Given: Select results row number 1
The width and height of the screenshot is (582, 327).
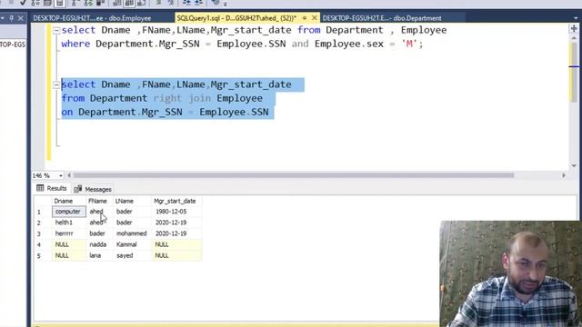Looking at the screenshot, I should click(x=43, y=212).
